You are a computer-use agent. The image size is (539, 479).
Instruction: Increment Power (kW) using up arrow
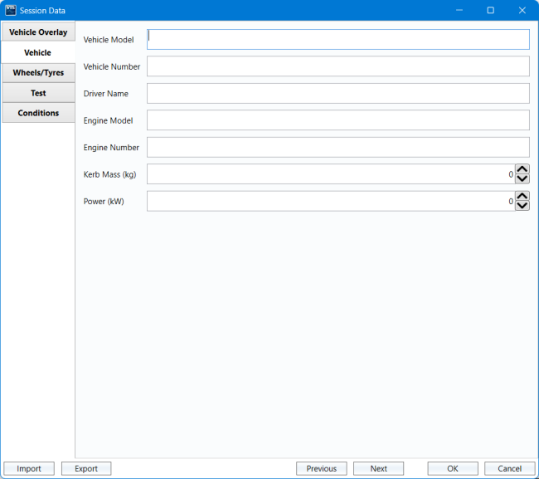[522, 196]
